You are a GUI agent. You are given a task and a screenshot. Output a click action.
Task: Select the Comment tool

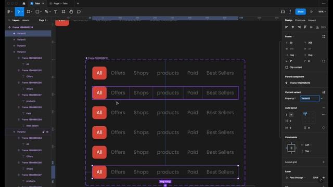(x=79, y=11)
